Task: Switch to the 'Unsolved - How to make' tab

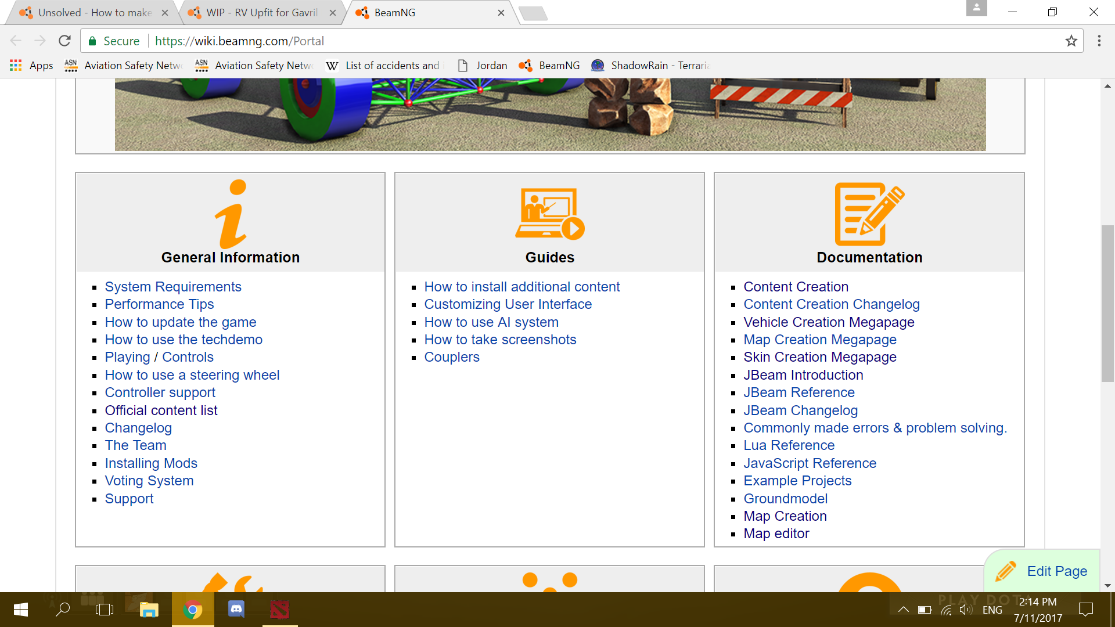Action: click(93, 13)
